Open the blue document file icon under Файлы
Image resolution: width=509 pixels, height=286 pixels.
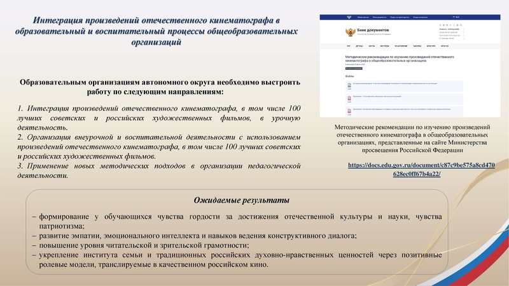pos(349,86)
